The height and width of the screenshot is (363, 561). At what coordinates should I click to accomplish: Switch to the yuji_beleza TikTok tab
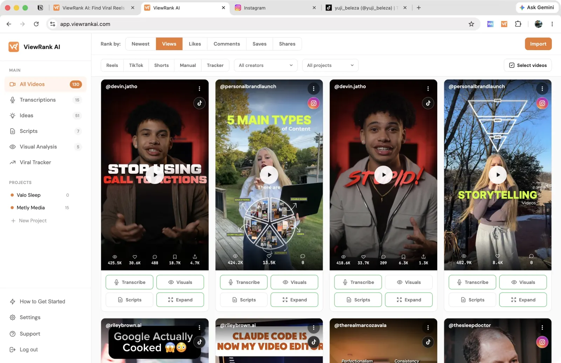point(366,8)
